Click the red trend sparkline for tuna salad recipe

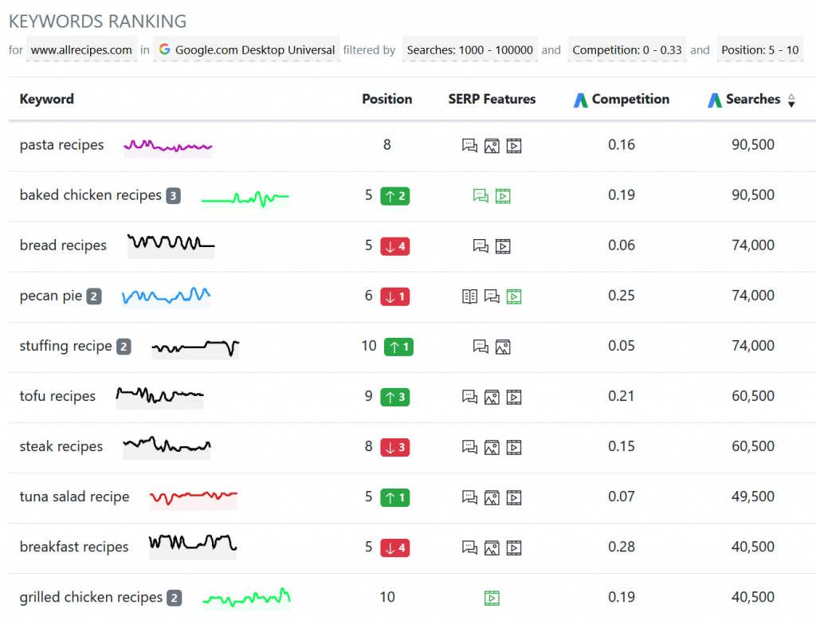pyautogui.click(x=194, y=500)
